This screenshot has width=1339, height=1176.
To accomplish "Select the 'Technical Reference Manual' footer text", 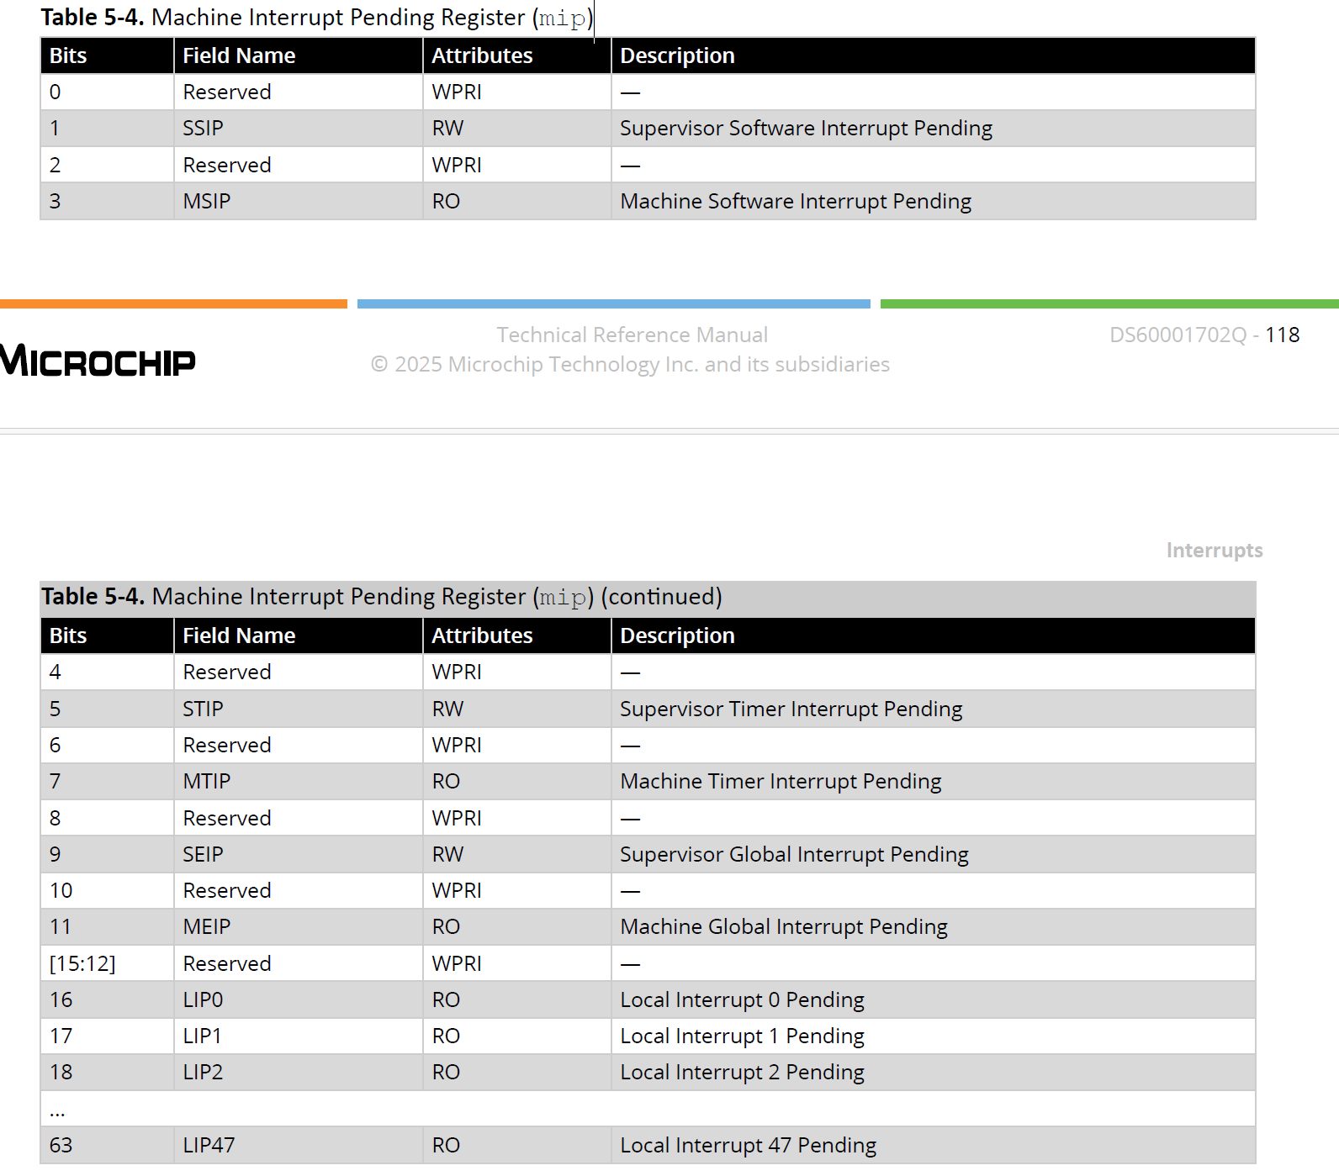I will click(x=632, y=335).
